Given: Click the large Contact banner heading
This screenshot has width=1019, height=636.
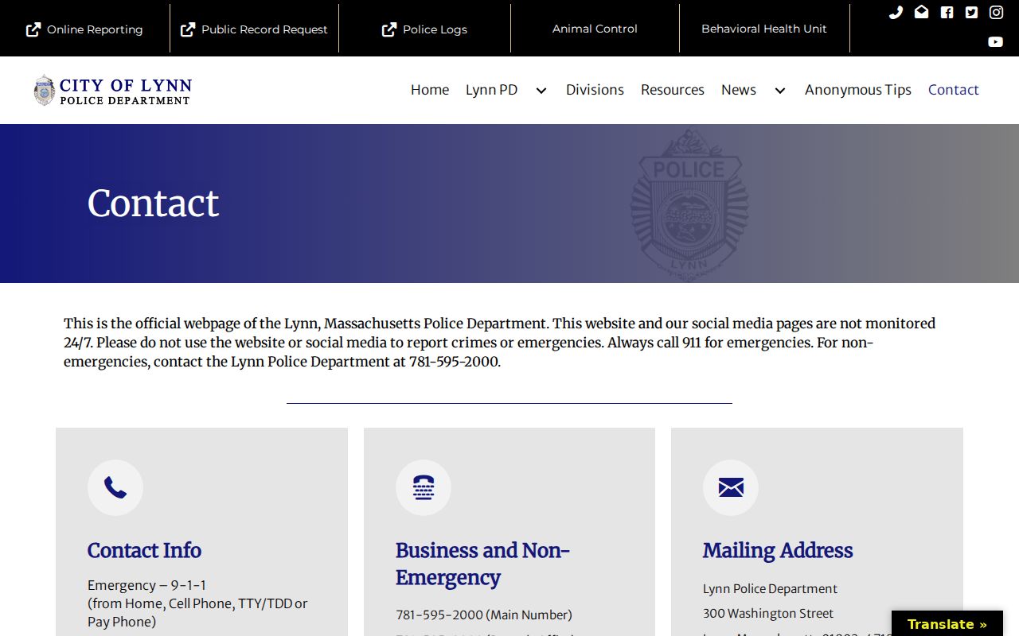Looking at the screenshot, I should click(x=153, y=204).
